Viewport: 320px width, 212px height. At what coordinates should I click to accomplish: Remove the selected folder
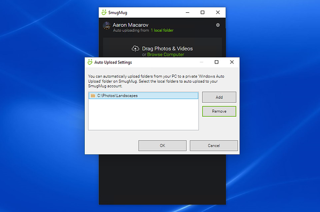[x=219, y=111]
